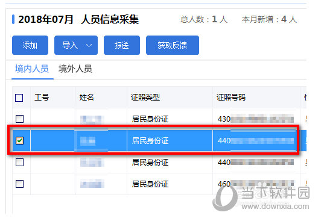Switch to the 境内人员 tab
Viewport: 324px width, 224px height.
pyautogui.click(x=32, y=69)
